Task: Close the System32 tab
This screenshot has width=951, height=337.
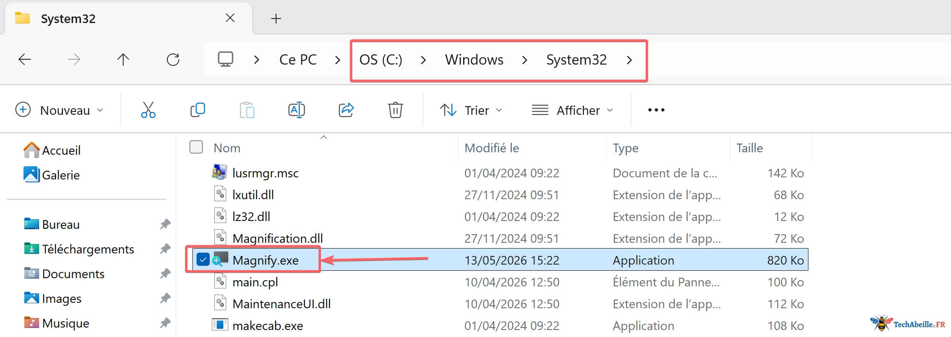Action: (x=230, y=18)
